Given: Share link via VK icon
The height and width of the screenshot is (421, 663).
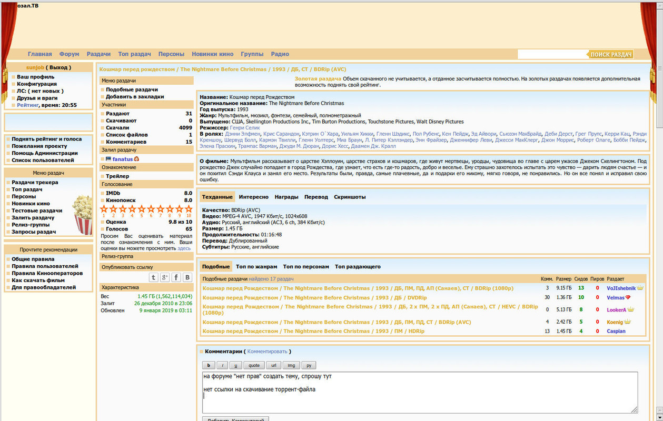Looking at the screenshot, I should point(187,277).
